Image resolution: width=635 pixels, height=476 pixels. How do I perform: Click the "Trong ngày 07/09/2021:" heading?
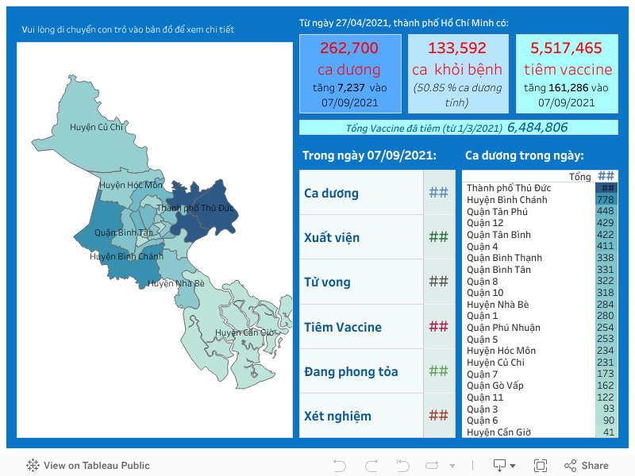point(369,155)
